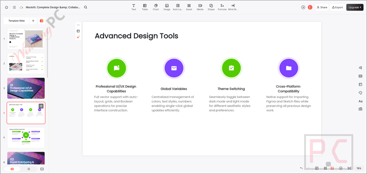Open the red media slide icon
Screen dimensions: 367x174
coord(41,21)
